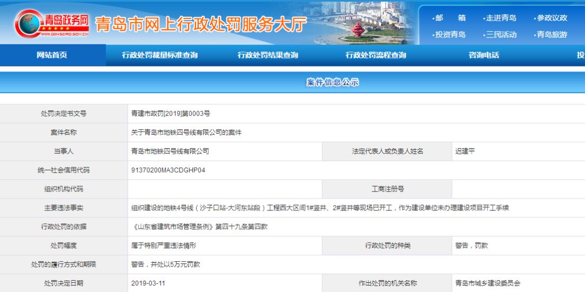This screenshot has width=585, height=292.
Task: Click the 当事人 label cell
Action: 64,151
